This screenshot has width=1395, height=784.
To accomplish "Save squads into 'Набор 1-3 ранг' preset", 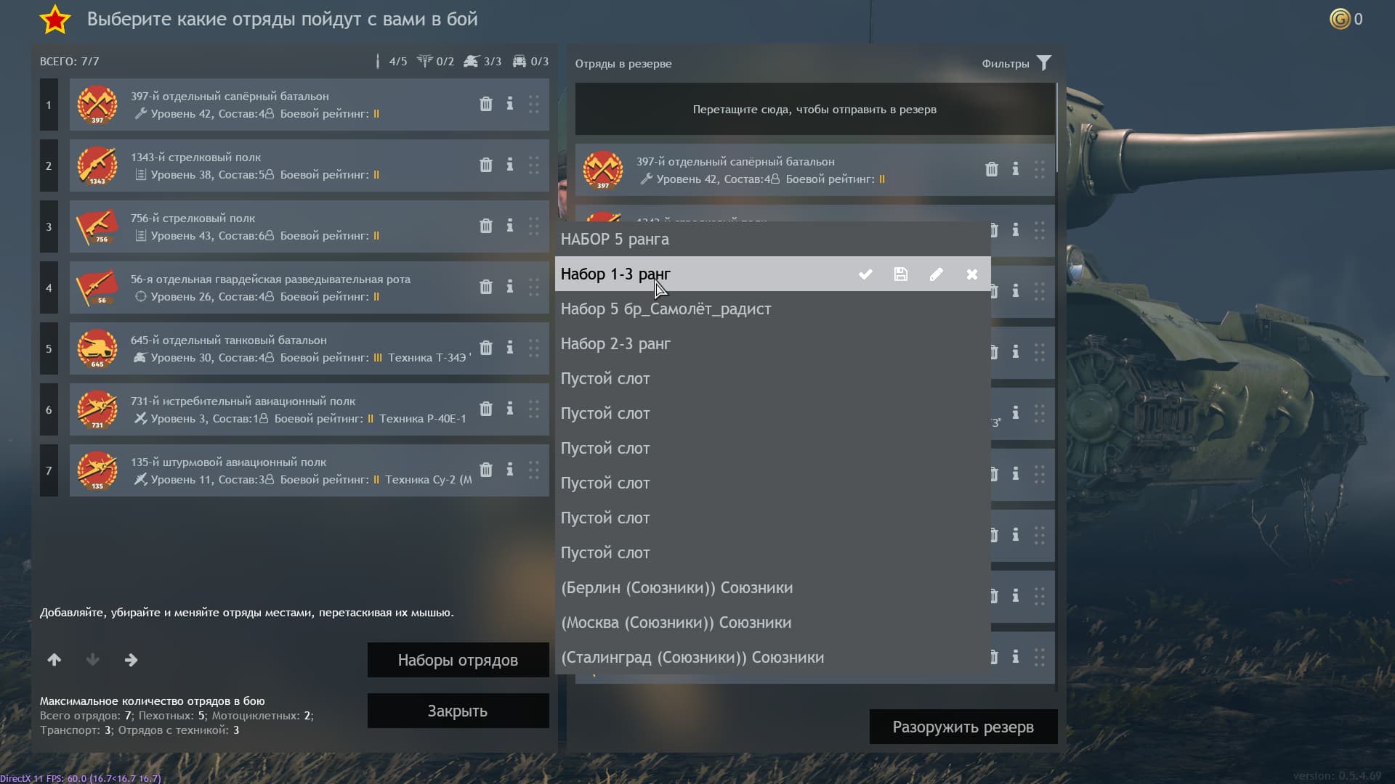I will pos(901,274).
